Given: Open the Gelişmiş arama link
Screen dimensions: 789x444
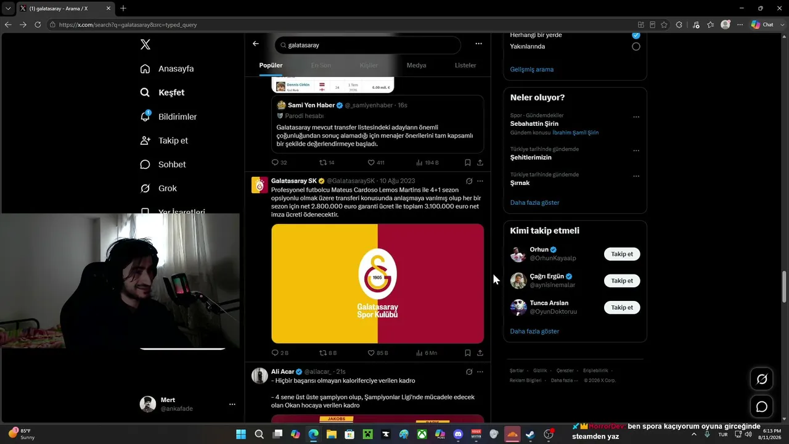Looking at the screenshot, I should tap(532, 69).
